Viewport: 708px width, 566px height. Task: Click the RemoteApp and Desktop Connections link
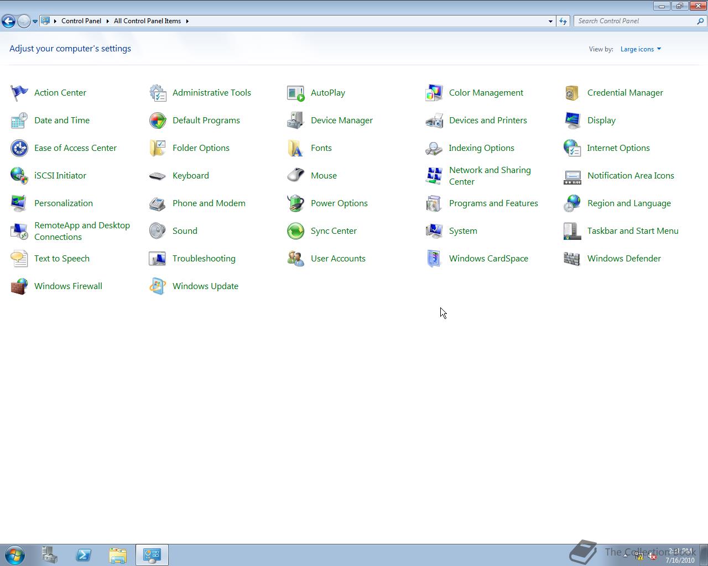(x=82, y=231)
